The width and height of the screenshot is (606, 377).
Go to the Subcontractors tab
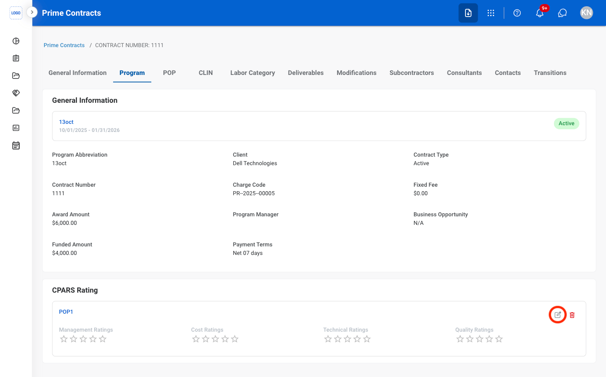412,73
